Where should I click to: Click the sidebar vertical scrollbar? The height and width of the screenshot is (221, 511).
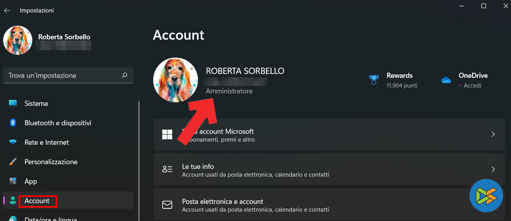139,156
